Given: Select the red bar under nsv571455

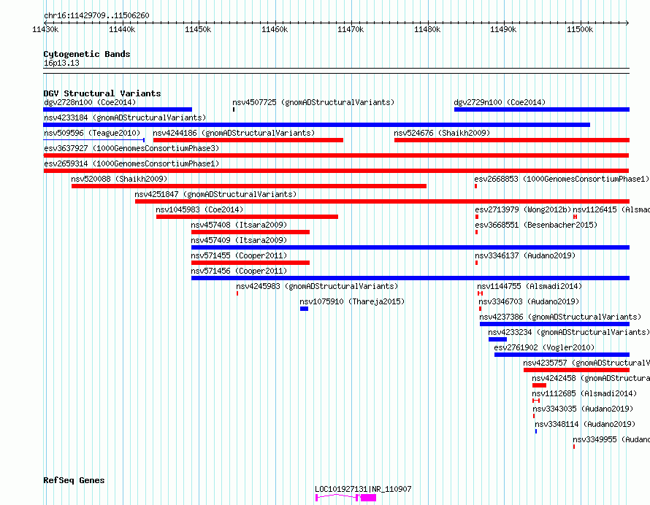Looking at the screenshot, I should tap(251, 263).
